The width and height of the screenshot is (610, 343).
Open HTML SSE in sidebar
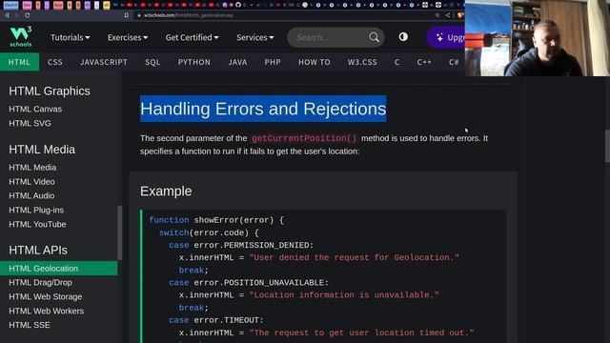point(30,325)
